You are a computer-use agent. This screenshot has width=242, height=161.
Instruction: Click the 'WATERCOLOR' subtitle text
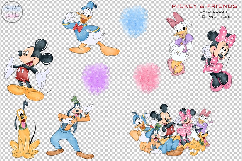pos(213,12)
